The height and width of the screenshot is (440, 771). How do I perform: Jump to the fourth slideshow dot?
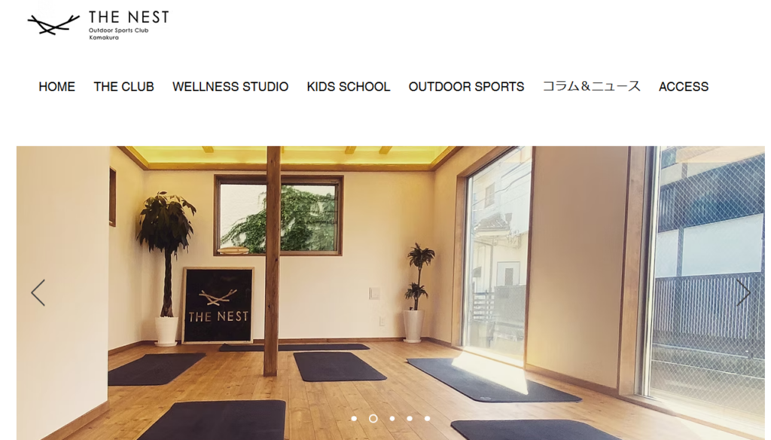410,418
